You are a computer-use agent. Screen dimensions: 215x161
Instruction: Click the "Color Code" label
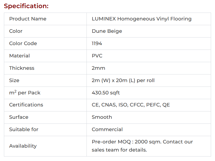pyautogui.click(x=23, y=44)
